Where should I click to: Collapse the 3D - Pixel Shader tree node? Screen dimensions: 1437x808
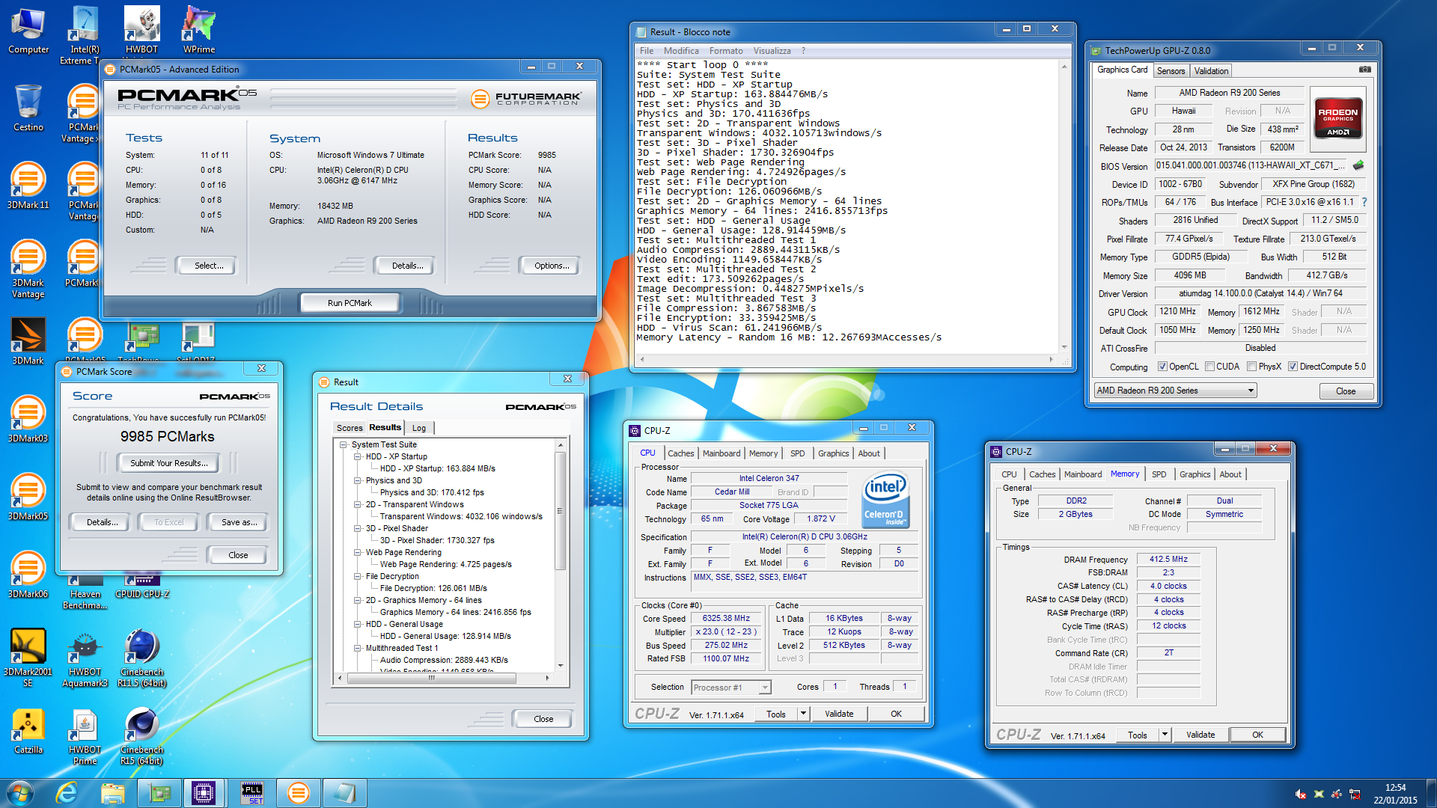coord(358,528)
